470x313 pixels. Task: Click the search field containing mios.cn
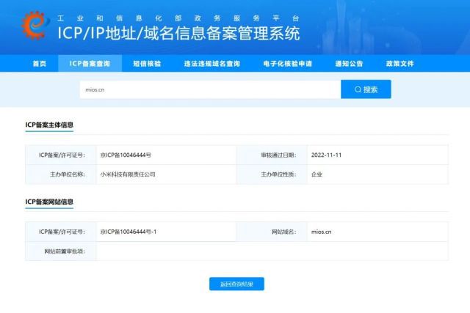(210, 89)
